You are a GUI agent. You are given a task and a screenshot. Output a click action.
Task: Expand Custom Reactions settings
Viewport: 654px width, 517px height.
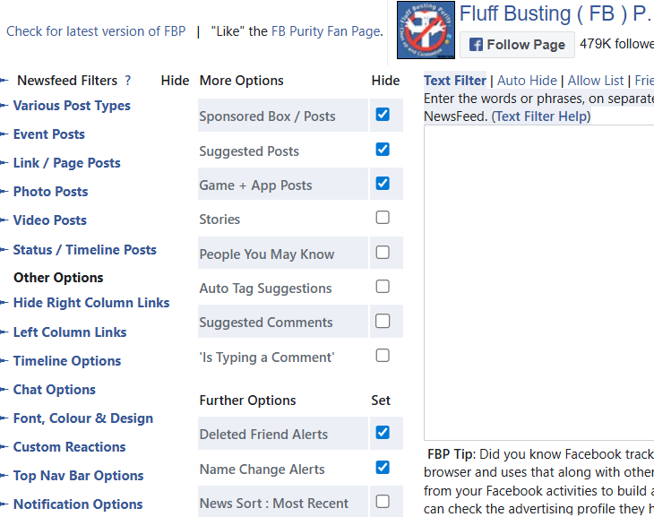(x=69, y=447)
